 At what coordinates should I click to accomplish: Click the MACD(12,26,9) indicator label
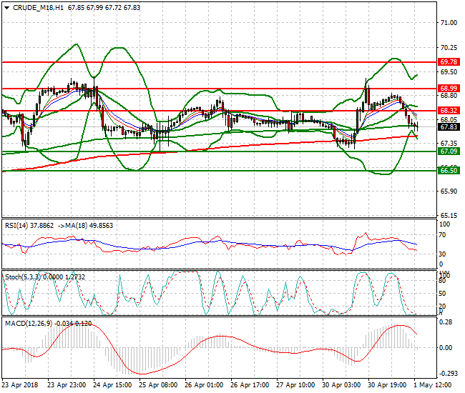tap(29, 324)
